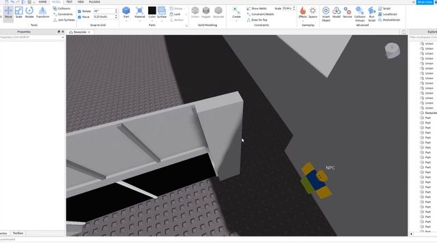437x246 pixels.
Task: Toggle Draw On Top
Action: pos(257,20)
